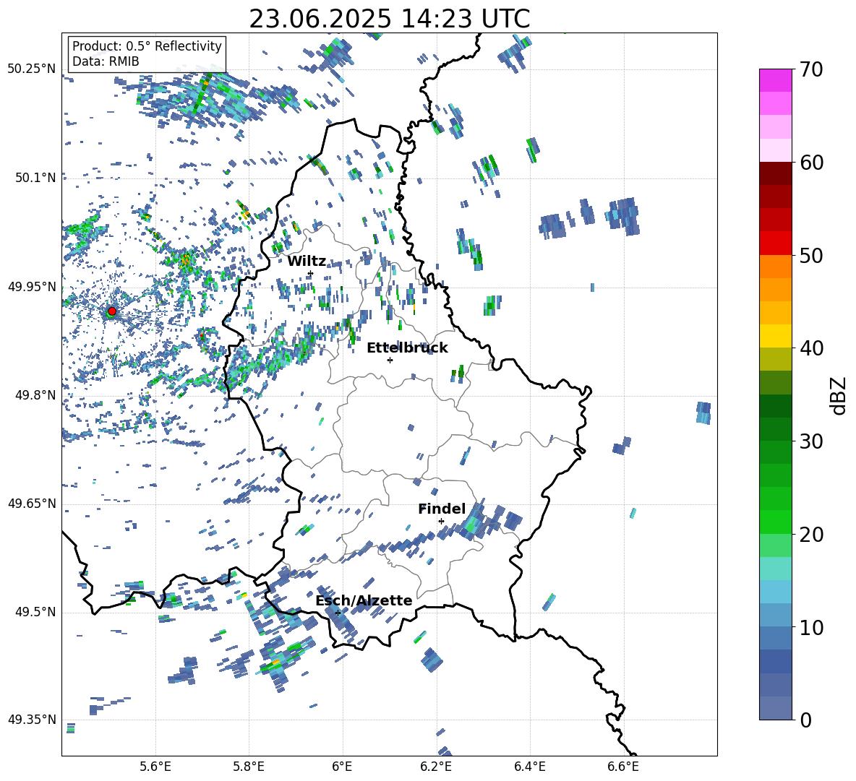856x781 pixels.
Task: Click the 49.35°N latitude label
Action: pyautogui.click(x=32, y=720)
